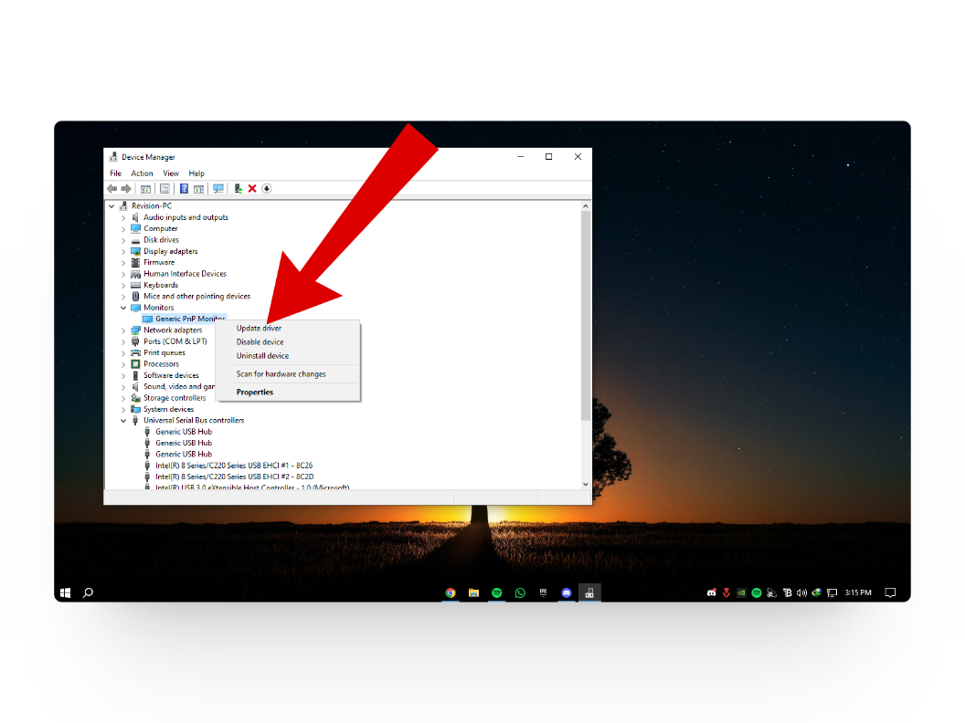Open the View menu
Screen dimensions: 965x723
[x=171, y=173]
